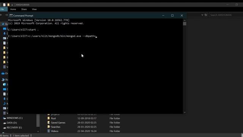This screenshot has height=137, width=243.
Task: Click the Videos folder icon
Action: pos(49,131)
